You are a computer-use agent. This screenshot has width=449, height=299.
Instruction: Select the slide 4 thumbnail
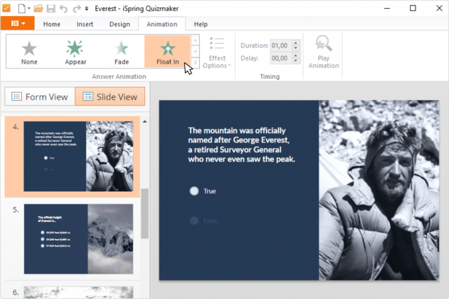(x=78, y=157)
